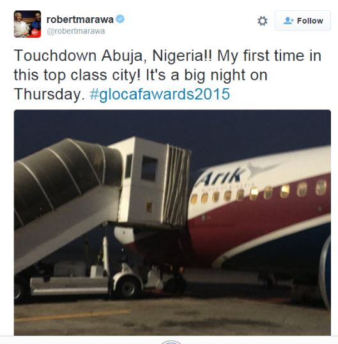Click the word Thursday in tweet
The image size is (338, 344).
click(x=47, y=94)
